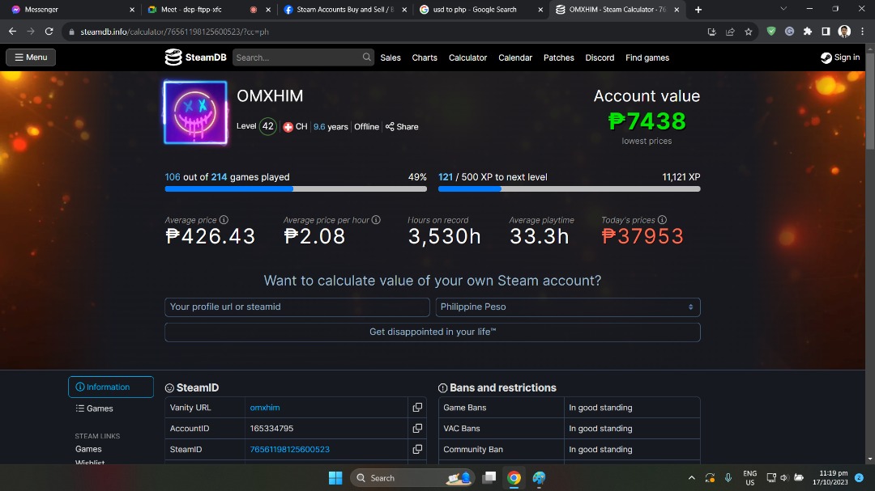
Task: Click the address bar URL
Action: point(175,32)
